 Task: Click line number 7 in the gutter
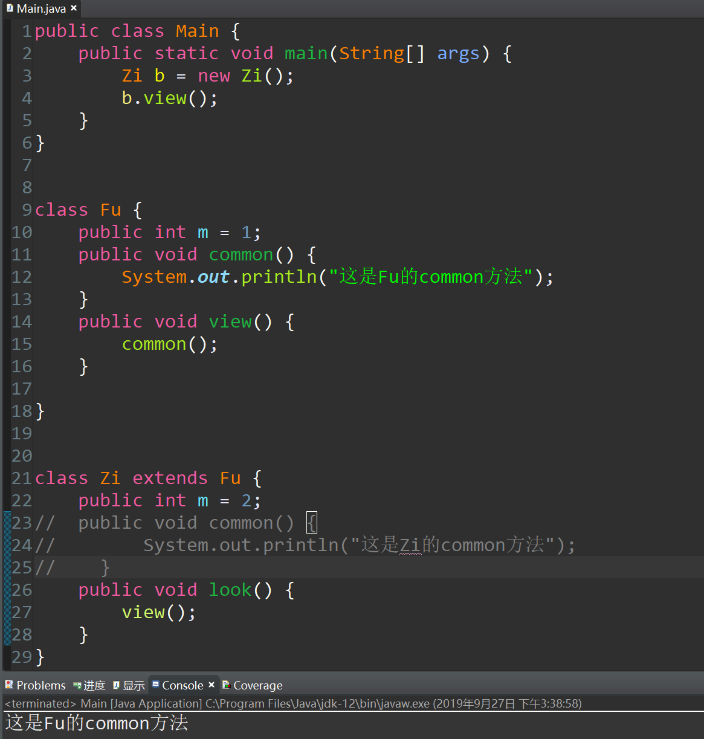[27, 165]
